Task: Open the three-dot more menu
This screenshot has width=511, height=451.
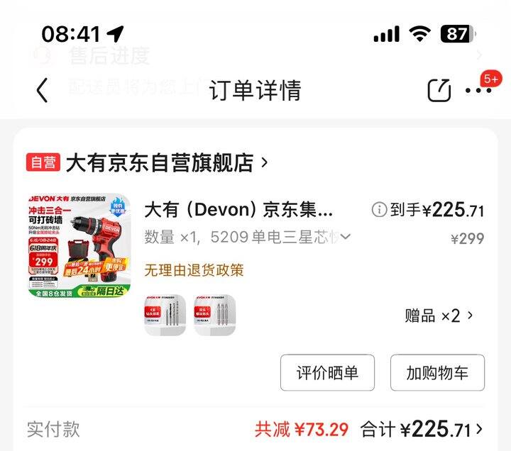Action: 478,91
